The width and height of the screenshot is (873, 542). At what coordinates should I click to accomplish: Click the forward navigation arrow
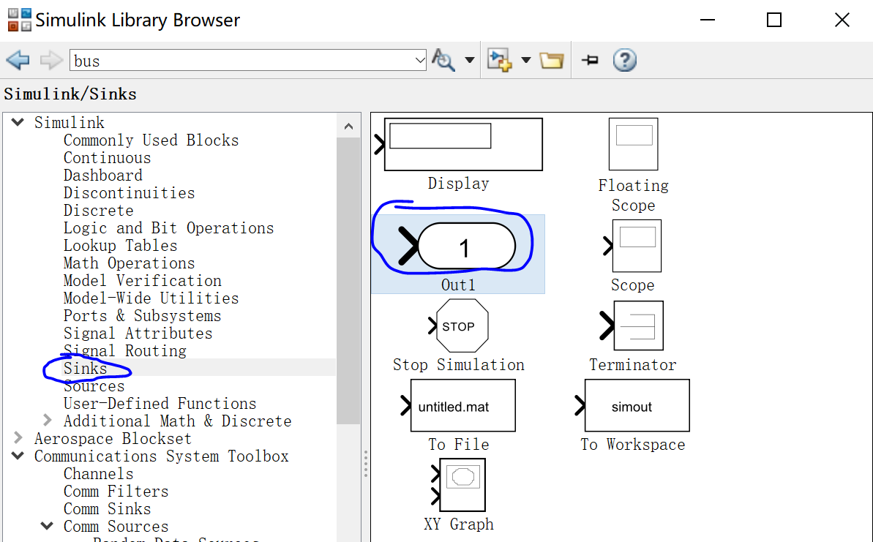pos(51,59)
